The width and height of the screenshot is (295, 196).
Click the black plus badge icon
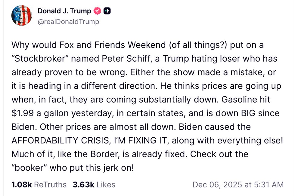point(107,11)
